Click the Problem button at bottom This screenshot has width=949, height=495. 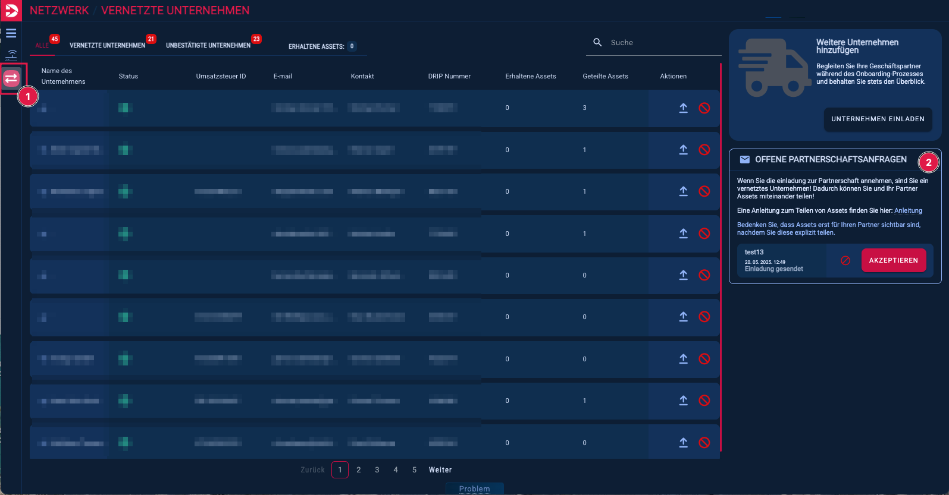click(474, 488)
